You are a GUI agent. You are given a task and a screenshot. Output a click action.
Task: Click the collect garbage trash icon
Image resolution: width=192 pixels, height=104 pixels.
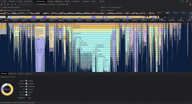tap(67, 5)
